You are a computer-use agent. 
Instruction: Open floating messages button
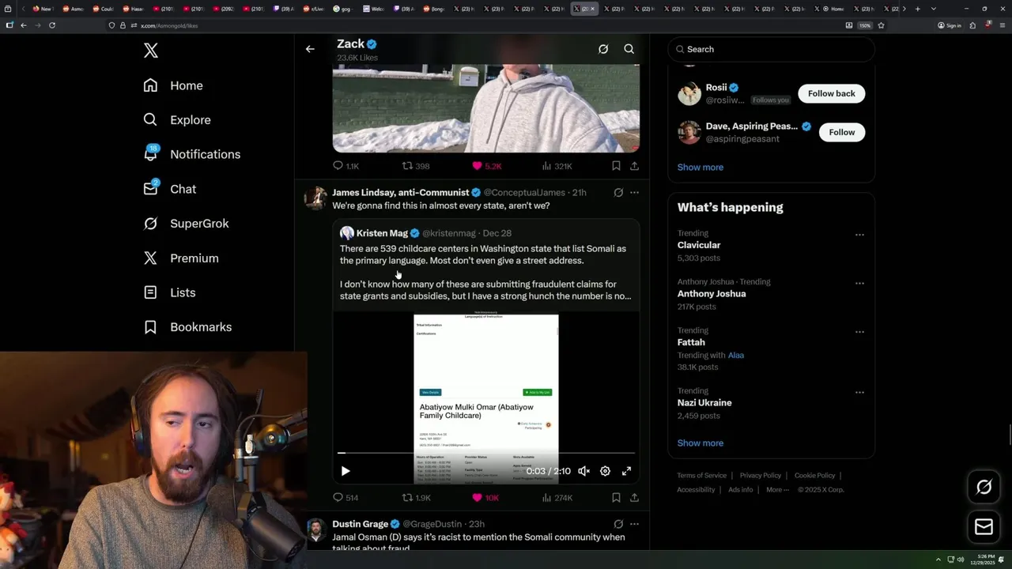click(984, 527)
